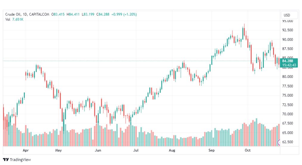Image resolution: width=302 pixels, height=165 pixels.
Task: Click the green 84.288 current price label
Action: coord(289,61)
